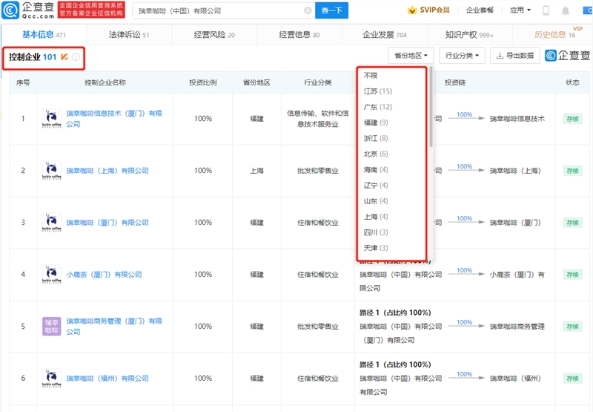593x412 pixels.
Task: Select 江苏 (15) in province list
Action: point(377,91)
